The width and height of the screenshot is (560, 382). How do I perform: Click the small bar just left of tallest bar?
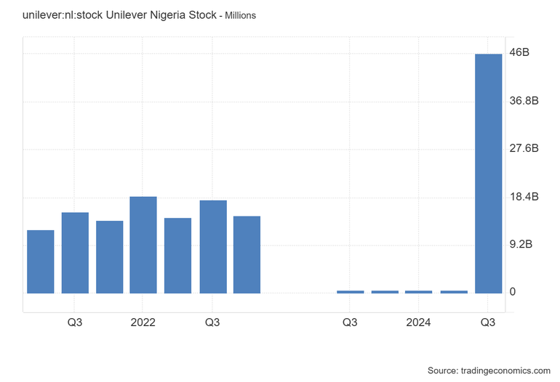click(x=454, y=292)
